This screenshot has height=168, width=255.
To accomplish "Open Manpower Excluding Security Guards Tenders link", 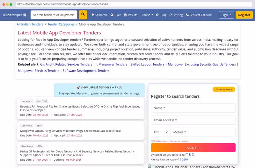I will [202, 65].
